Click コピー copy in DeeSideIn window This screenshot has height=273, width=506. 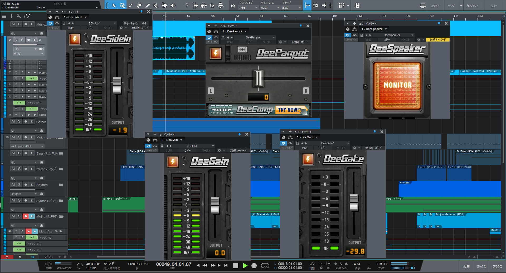pyautogui.click(x=89, y=28)
